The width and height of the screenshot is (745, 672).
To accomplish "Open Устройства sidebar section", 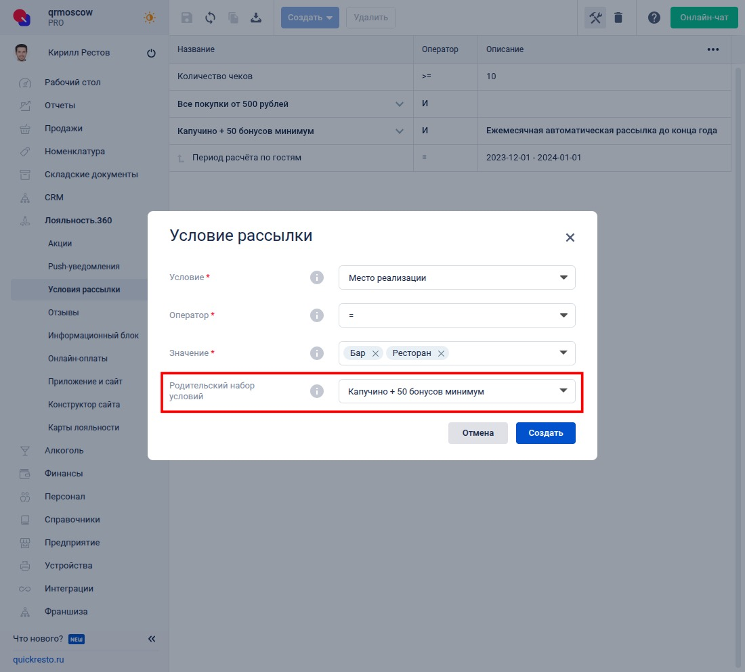I will pos(68,566).
